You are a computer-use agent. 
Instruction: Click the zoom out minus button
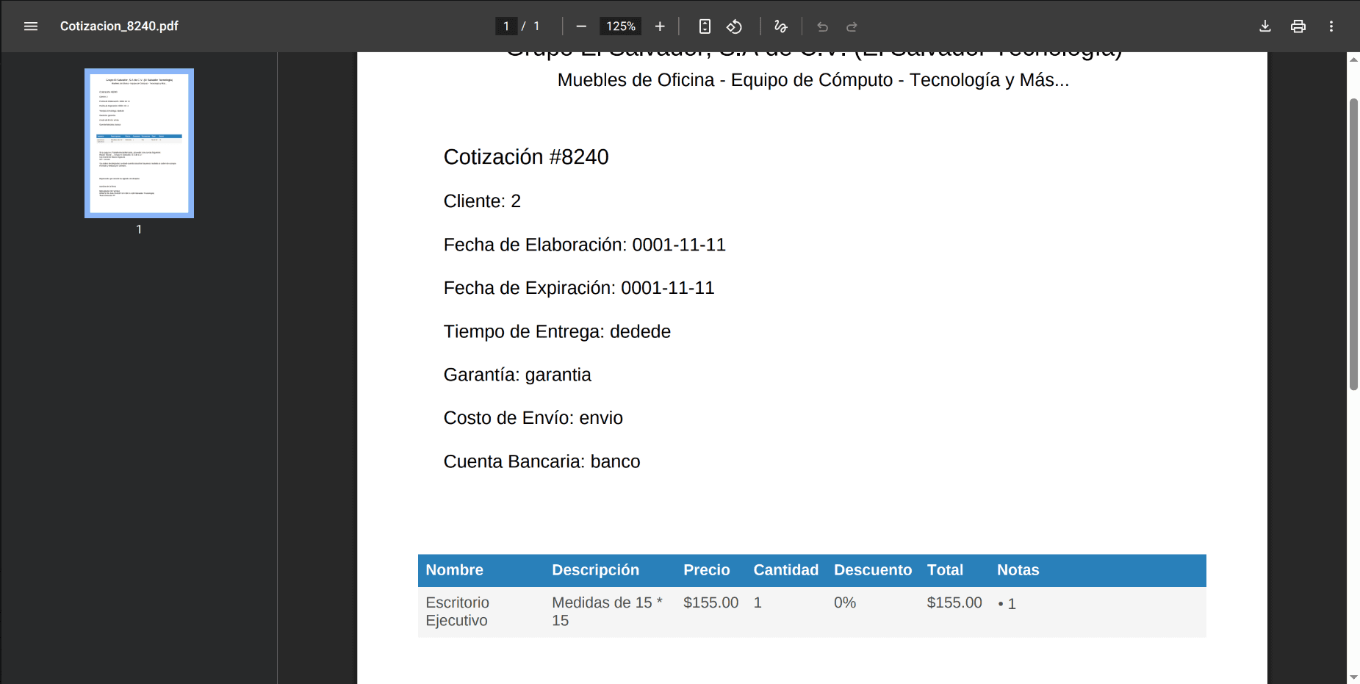(581, 26)
